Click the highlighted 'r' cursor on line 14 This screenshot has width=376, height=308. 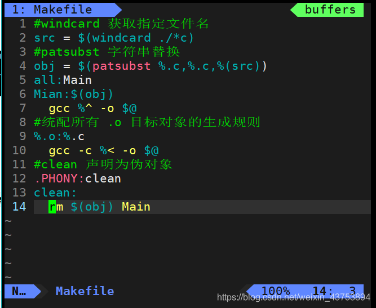52,207
